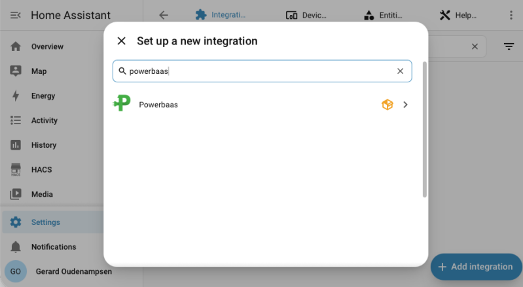This screenshot has width=523, height=287.
Task: Open the three-dot overflow menu
Action: [511, 15]
